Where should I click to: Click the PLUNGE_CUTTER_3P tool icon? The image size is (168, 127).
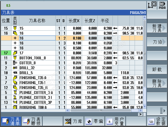point(15,102)
